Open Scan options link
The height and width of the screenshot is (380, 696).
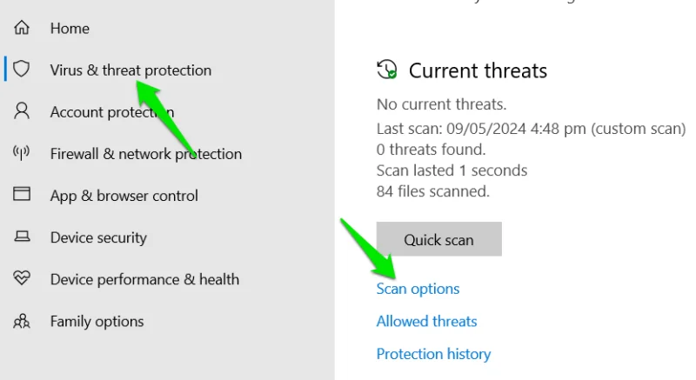418,289
